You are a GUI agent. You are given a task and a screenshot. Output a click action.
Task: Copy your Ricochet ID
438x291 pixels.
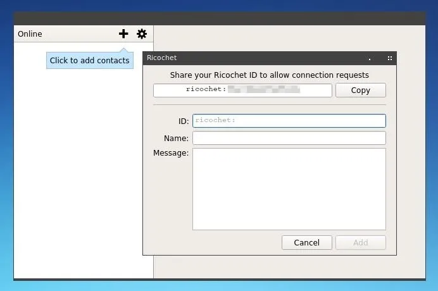click(x=360, y=90)
